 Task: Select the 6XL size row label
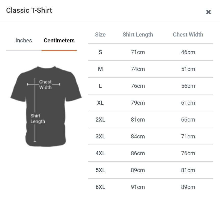pyautogui.click(x=100, y=187)
